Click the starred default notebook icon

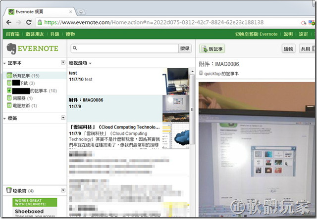pos(9,90)
